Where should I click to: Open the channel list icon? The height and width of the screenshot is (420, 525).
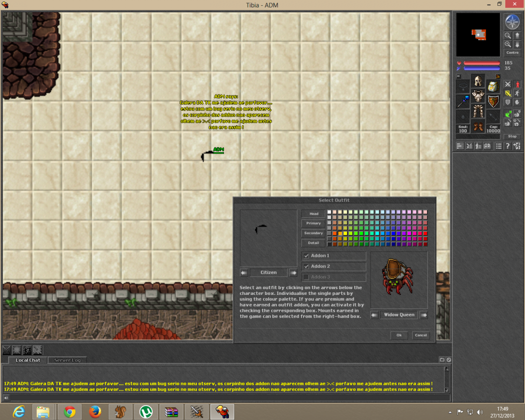coord(442,360)
